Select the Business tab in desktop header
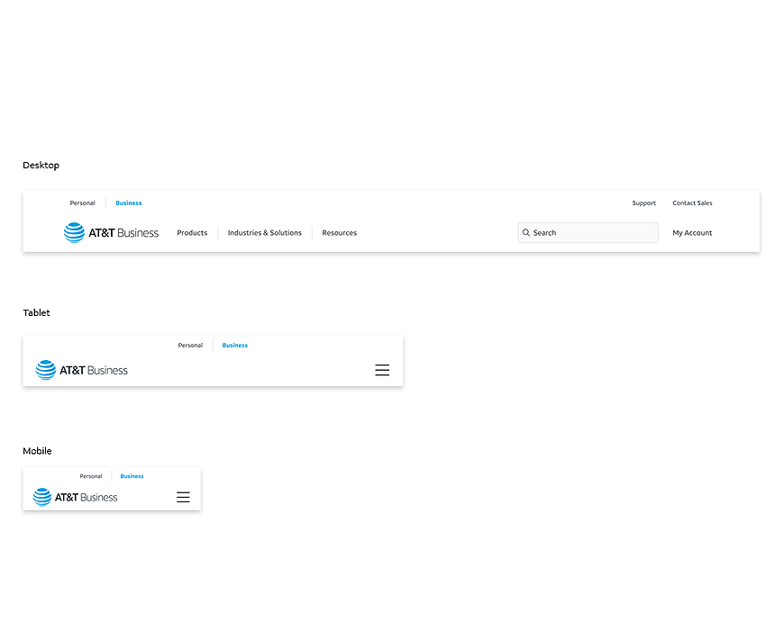Image resolution: width=775 pixels, height=622 pixels. pos(129,203)
